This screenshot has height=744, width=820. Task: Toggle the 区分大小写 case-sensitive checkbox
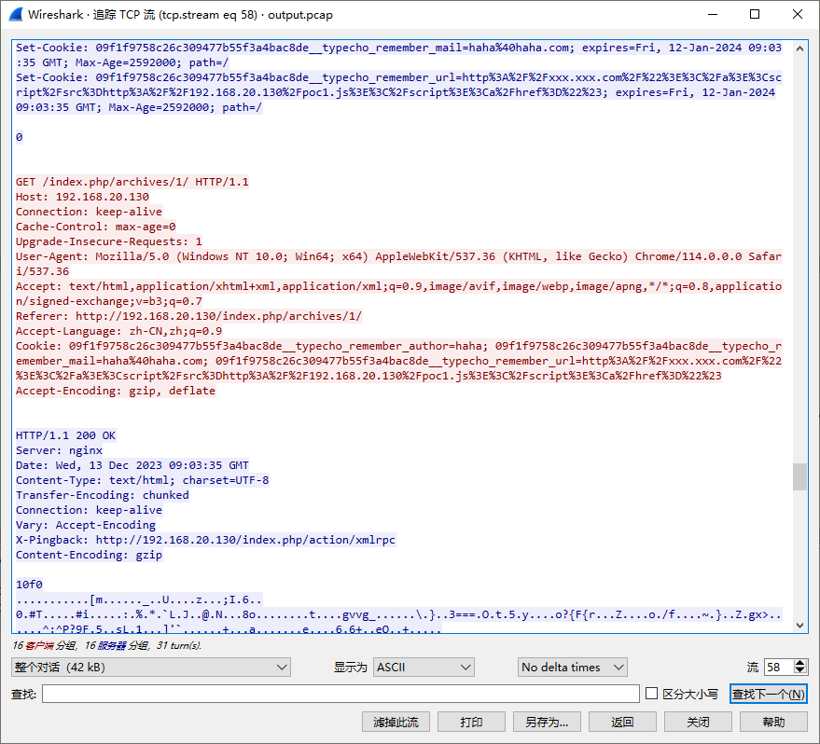652,694
